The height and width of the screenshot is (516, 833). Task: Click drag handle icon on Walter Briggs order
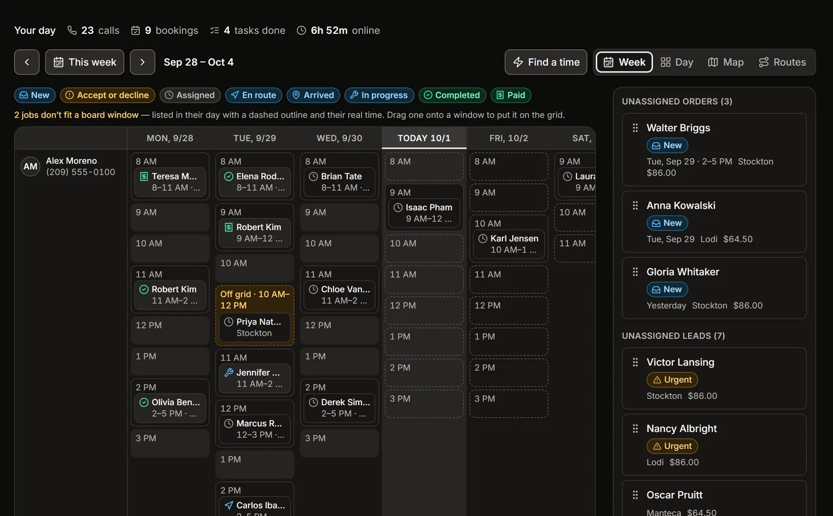pos(635,128)
